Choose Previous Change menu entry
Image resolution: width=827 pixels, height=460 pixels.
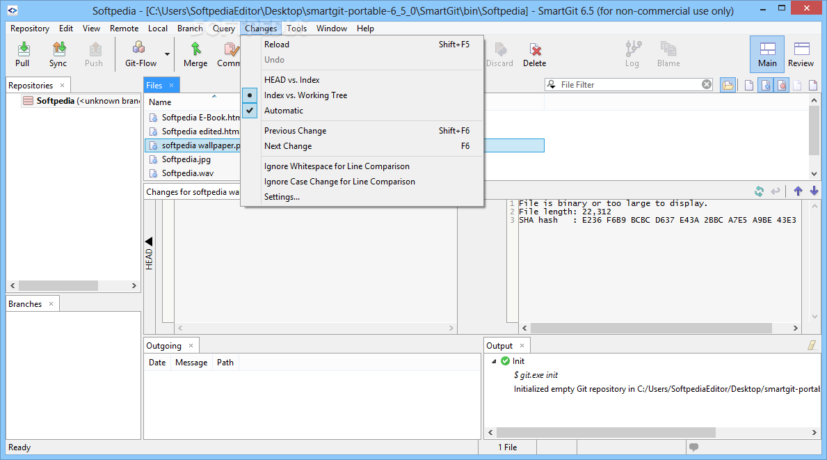362,132
